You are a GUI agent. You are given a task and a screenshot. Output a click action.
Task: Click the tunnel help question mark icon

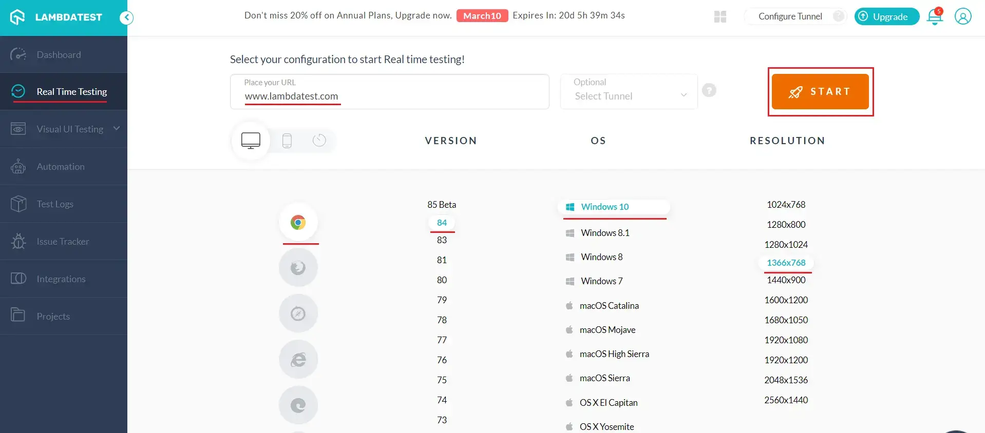709,91
